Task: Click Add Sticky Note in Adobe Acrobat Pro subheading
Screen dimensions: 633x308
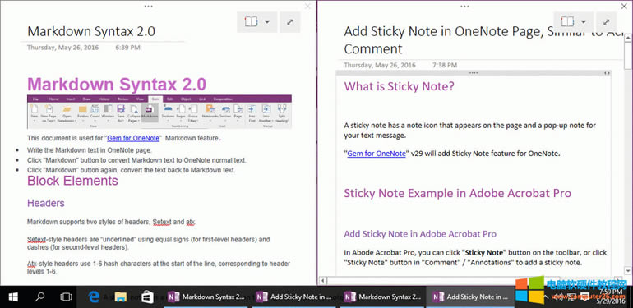Action: click(x=420, y=234)
